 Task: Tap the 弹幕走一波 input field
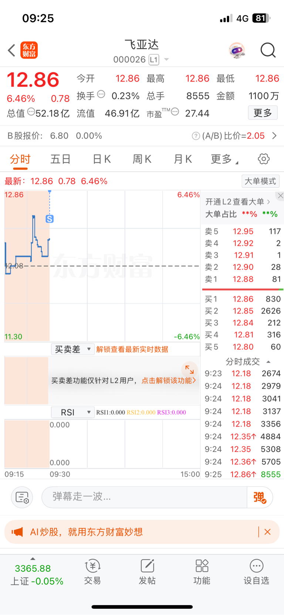(144, 497)
